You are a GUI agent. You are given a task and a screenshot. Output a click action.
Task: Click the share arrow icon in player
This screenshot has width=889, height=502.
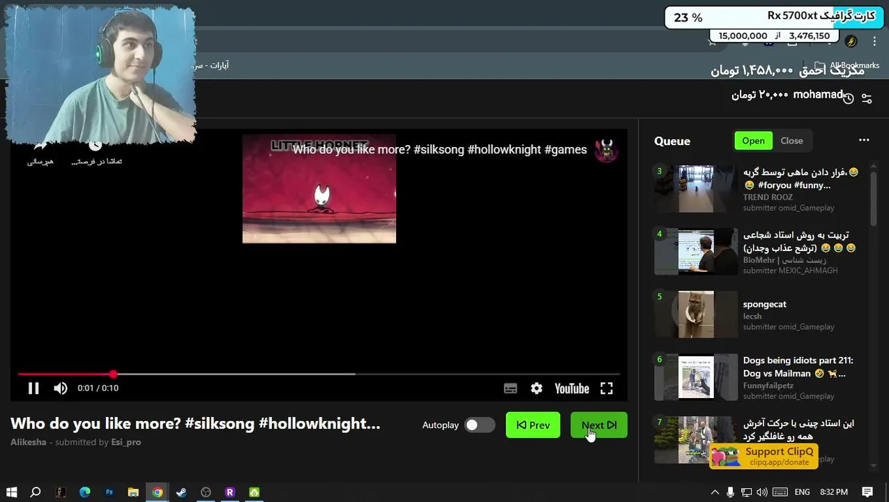coord(40,146)
